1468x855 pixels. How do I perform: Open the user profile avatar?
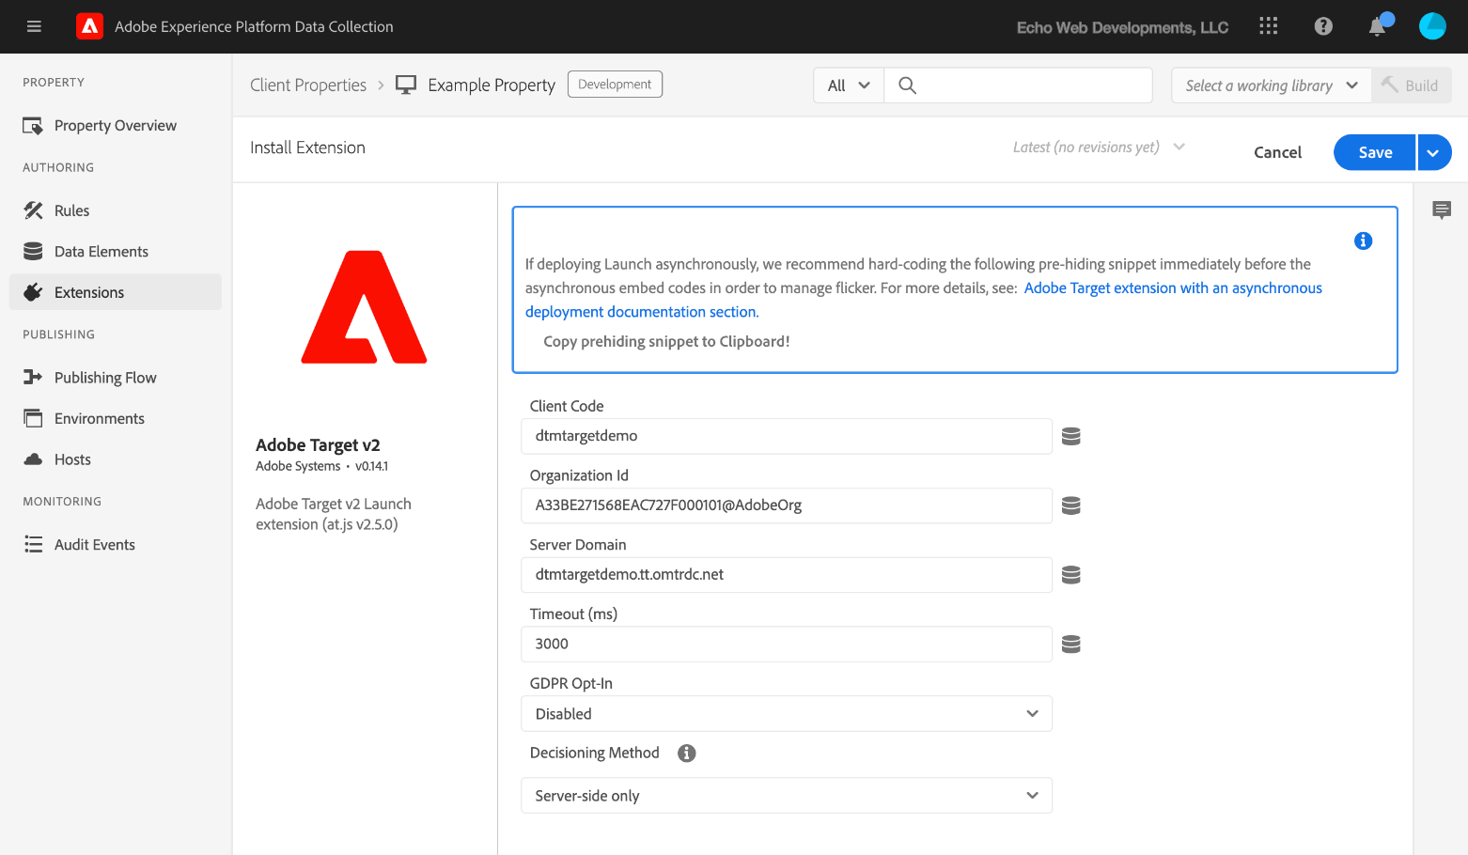(x=1431, y=26)
